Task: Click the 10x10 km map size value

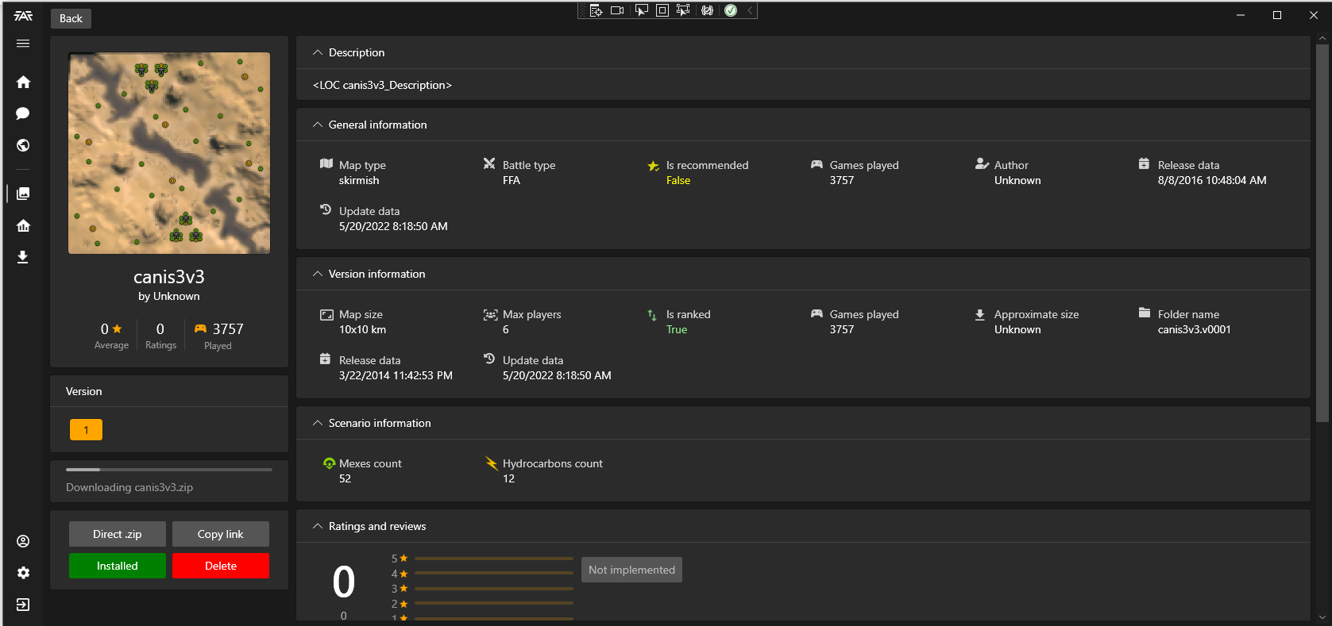Action: (362, 329)
